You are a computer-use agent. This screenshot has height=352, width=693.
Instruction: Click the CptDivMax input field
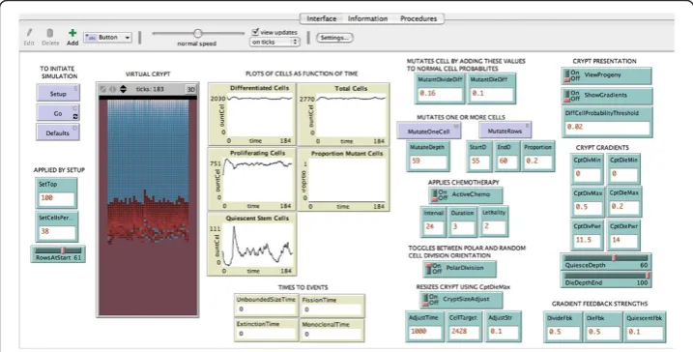pos(587,208)
